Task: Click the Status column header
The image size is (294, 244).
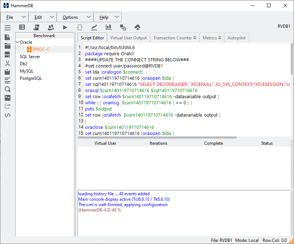Action: (x=267, y=143)
